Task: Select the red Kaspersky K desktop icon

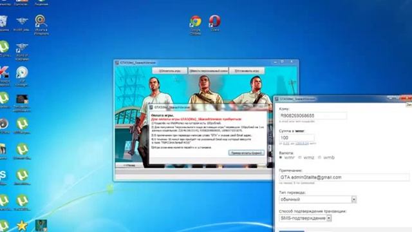Action: tap(5, 76)
